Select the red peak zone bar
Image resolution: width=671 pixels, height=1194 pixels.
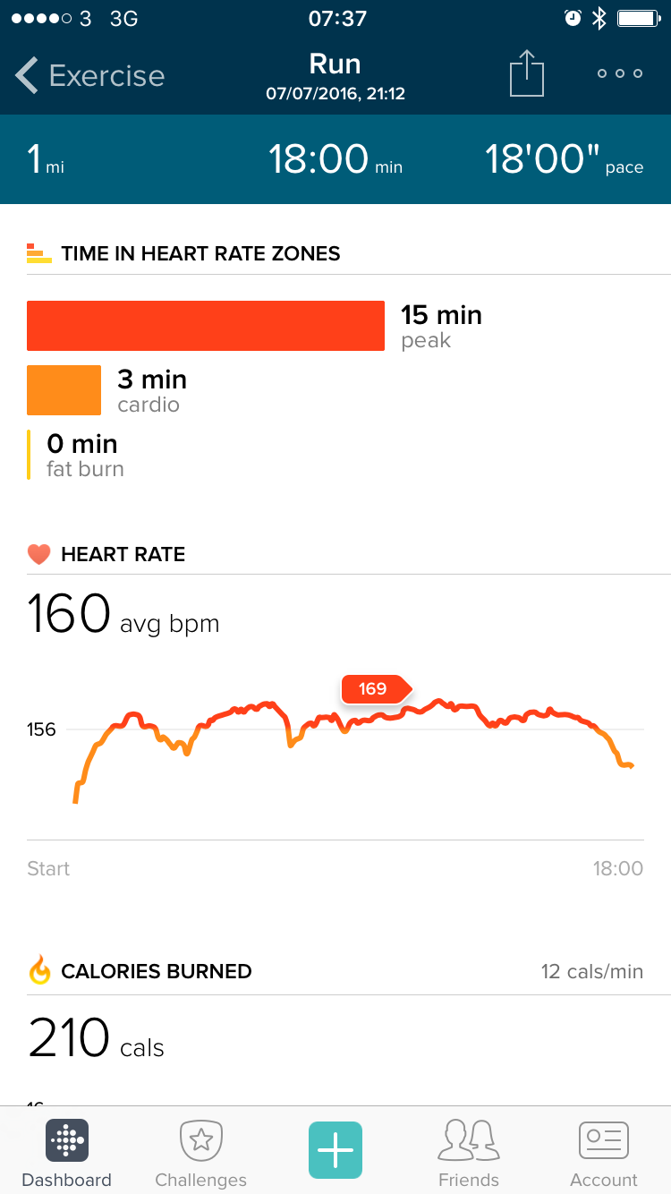click(206, 326)
